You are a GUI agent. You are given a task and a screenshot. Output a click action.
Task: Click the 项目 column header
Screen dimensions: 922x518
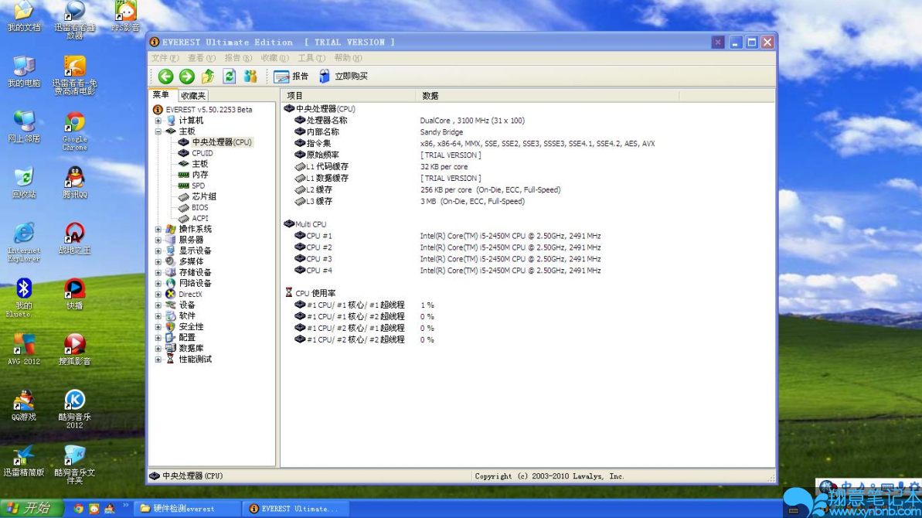pyautogui.click(x=348, y=96)
